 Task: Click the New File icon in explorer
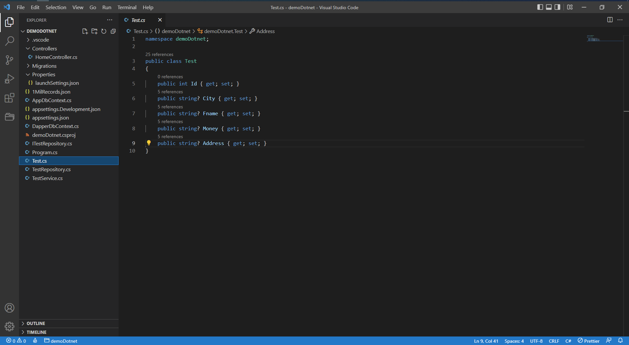(85, 31)
